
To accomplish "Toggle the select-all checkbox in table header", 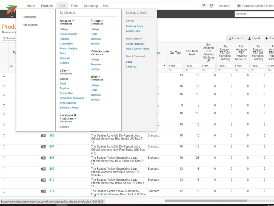I will [x=4, y=53].
